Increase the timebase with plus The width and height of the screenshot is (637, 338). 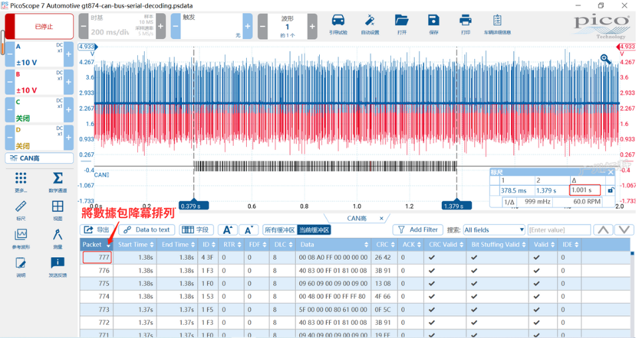[161, 27]
